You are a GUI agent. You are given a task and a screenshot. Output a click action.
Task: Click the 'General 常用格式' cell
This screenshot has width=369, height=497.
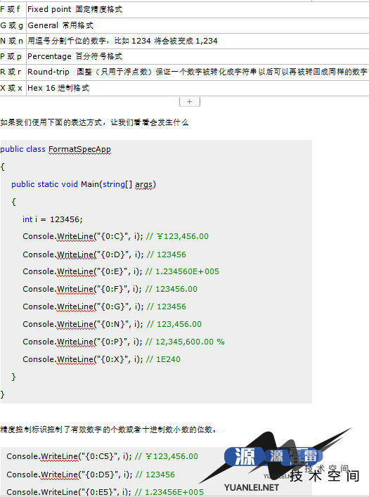click(198, 26)
